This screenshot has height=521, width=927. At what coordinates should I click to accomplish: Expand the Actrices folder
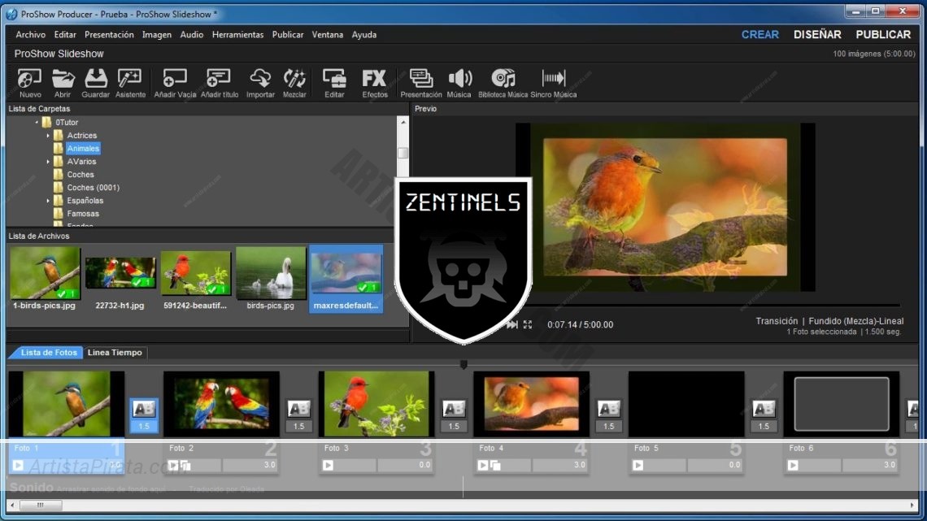[48, 135]
